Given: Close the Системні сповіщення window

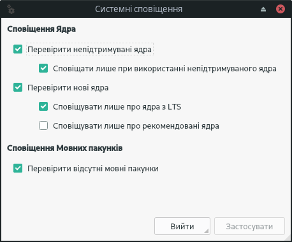Looking at the screenshot, I should pos(281,9).
